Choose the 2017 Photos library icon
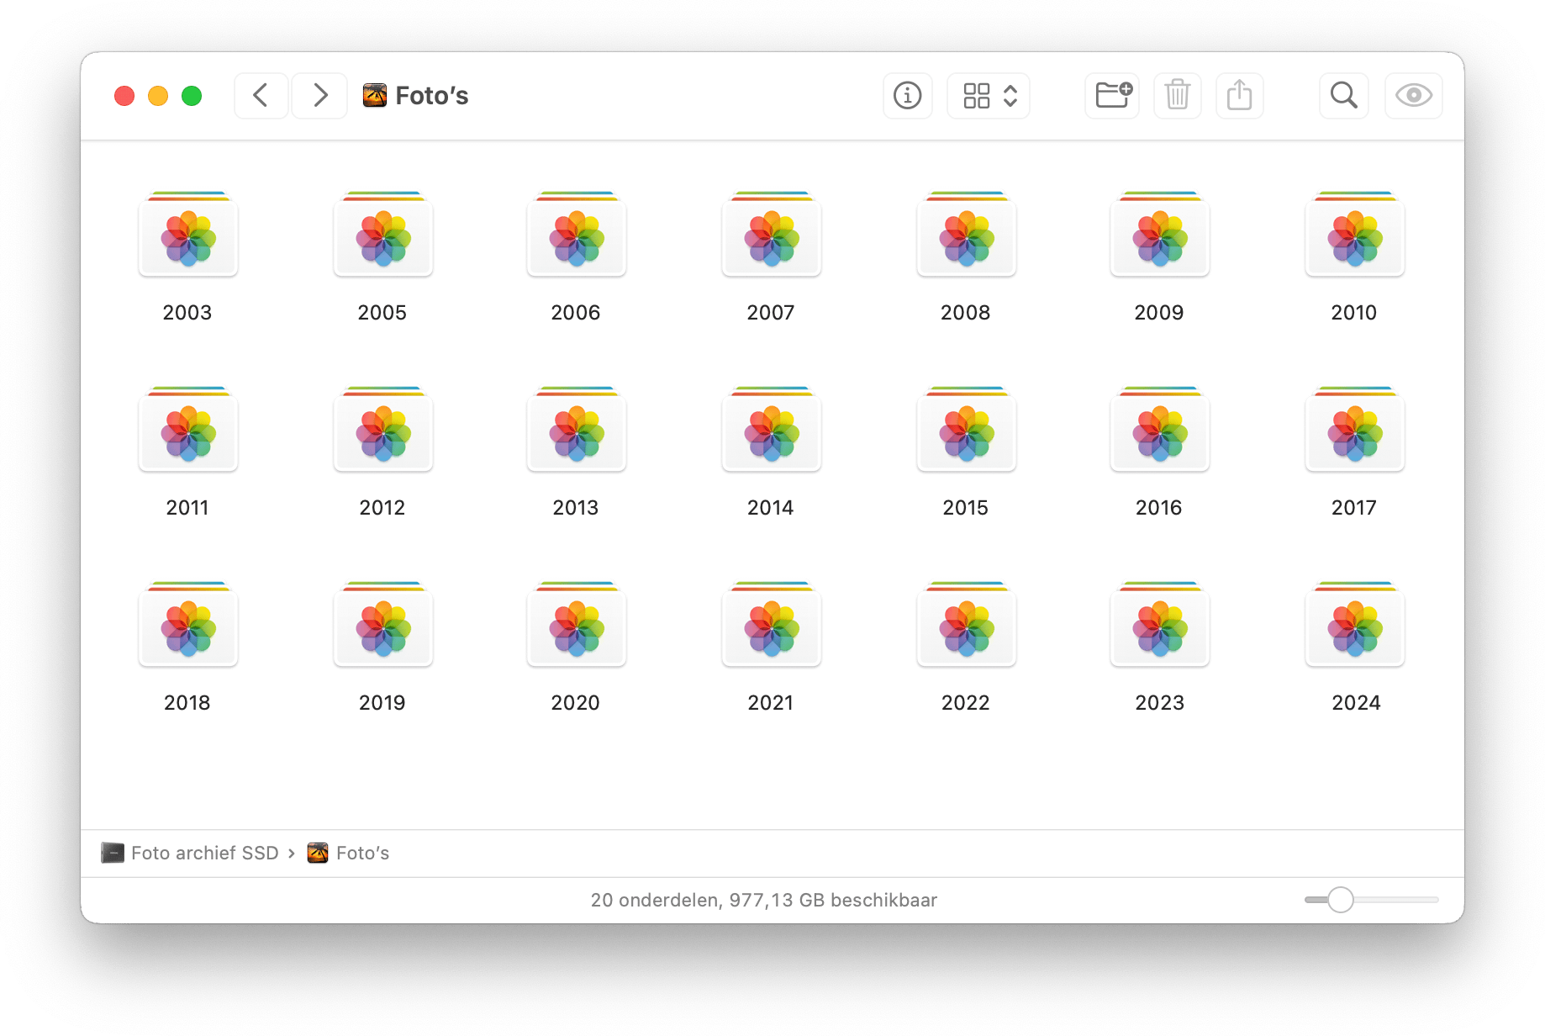 tap(1355, 430)
